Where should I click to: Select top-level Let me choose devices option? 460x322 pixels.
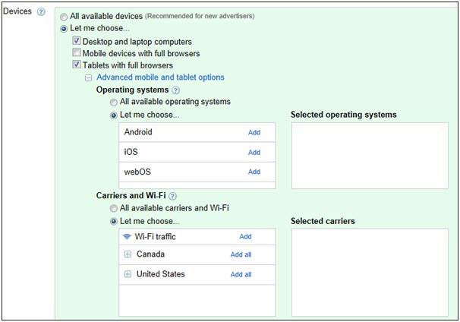[x=64, y=29]
